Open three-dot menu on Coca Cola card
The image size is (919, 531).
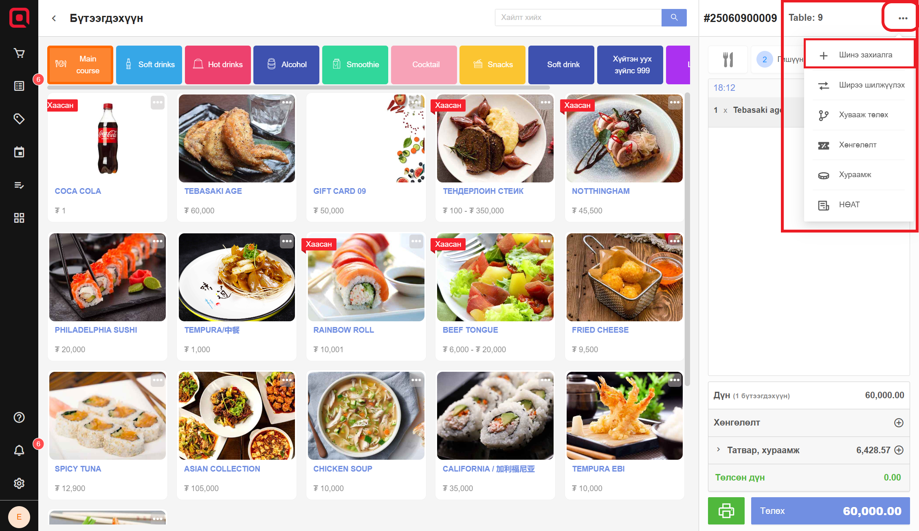(158, 103)
